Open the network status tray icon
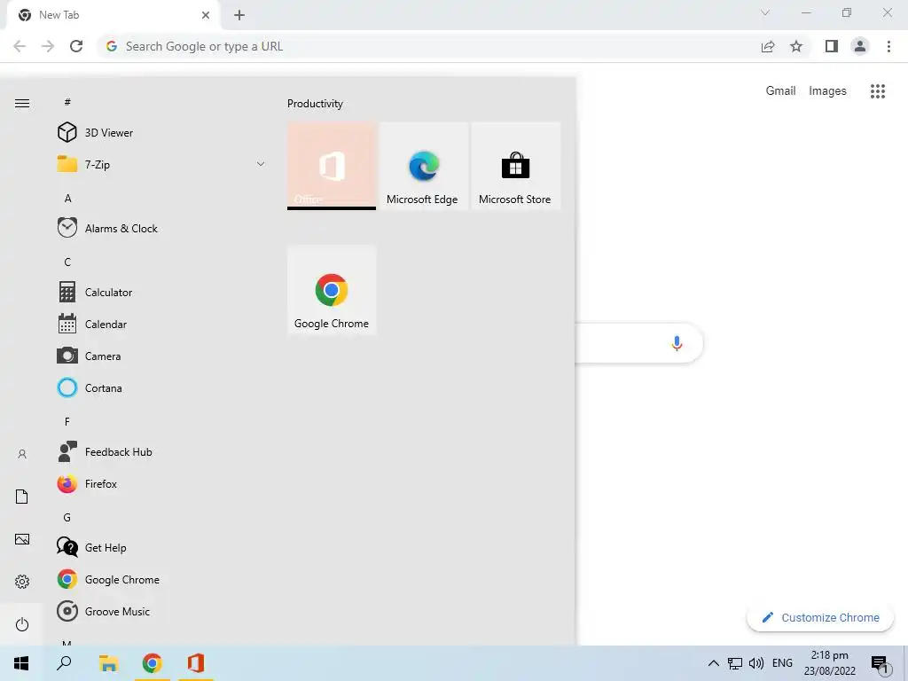The height and width of the screenshot is (681, 908). pyautogui.click(x=735, y=663)
